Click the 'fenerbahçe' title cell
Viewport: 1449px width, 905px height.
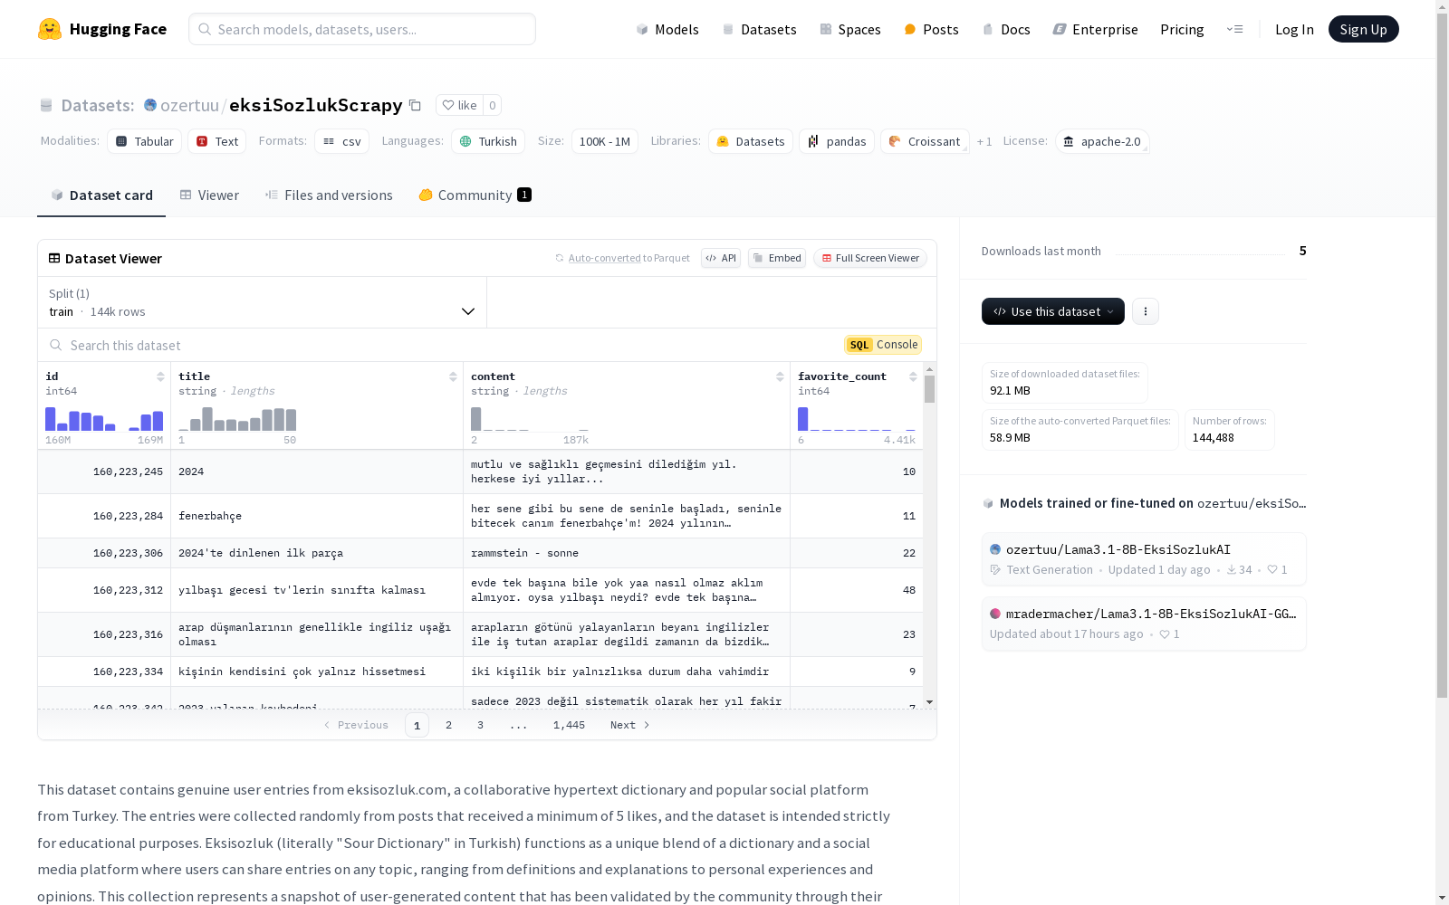(x=317, y=516)
